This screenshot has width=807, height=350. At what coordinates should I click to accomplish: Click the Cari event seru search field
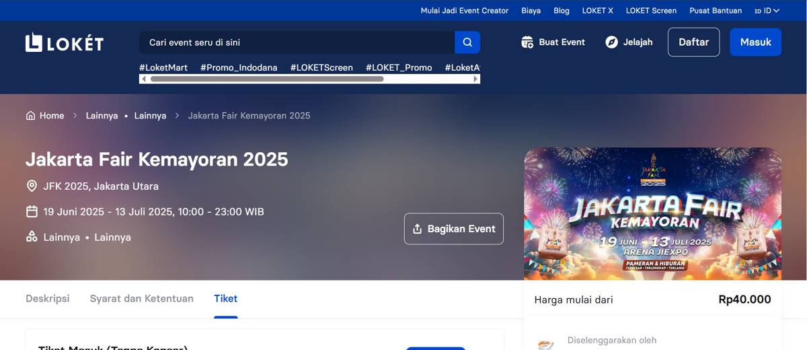(297, 42)
